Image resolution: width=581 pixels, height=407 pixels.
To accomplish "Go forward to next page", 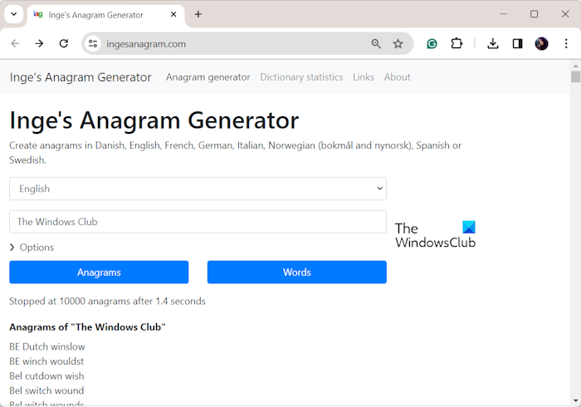I will coord(39,44).
